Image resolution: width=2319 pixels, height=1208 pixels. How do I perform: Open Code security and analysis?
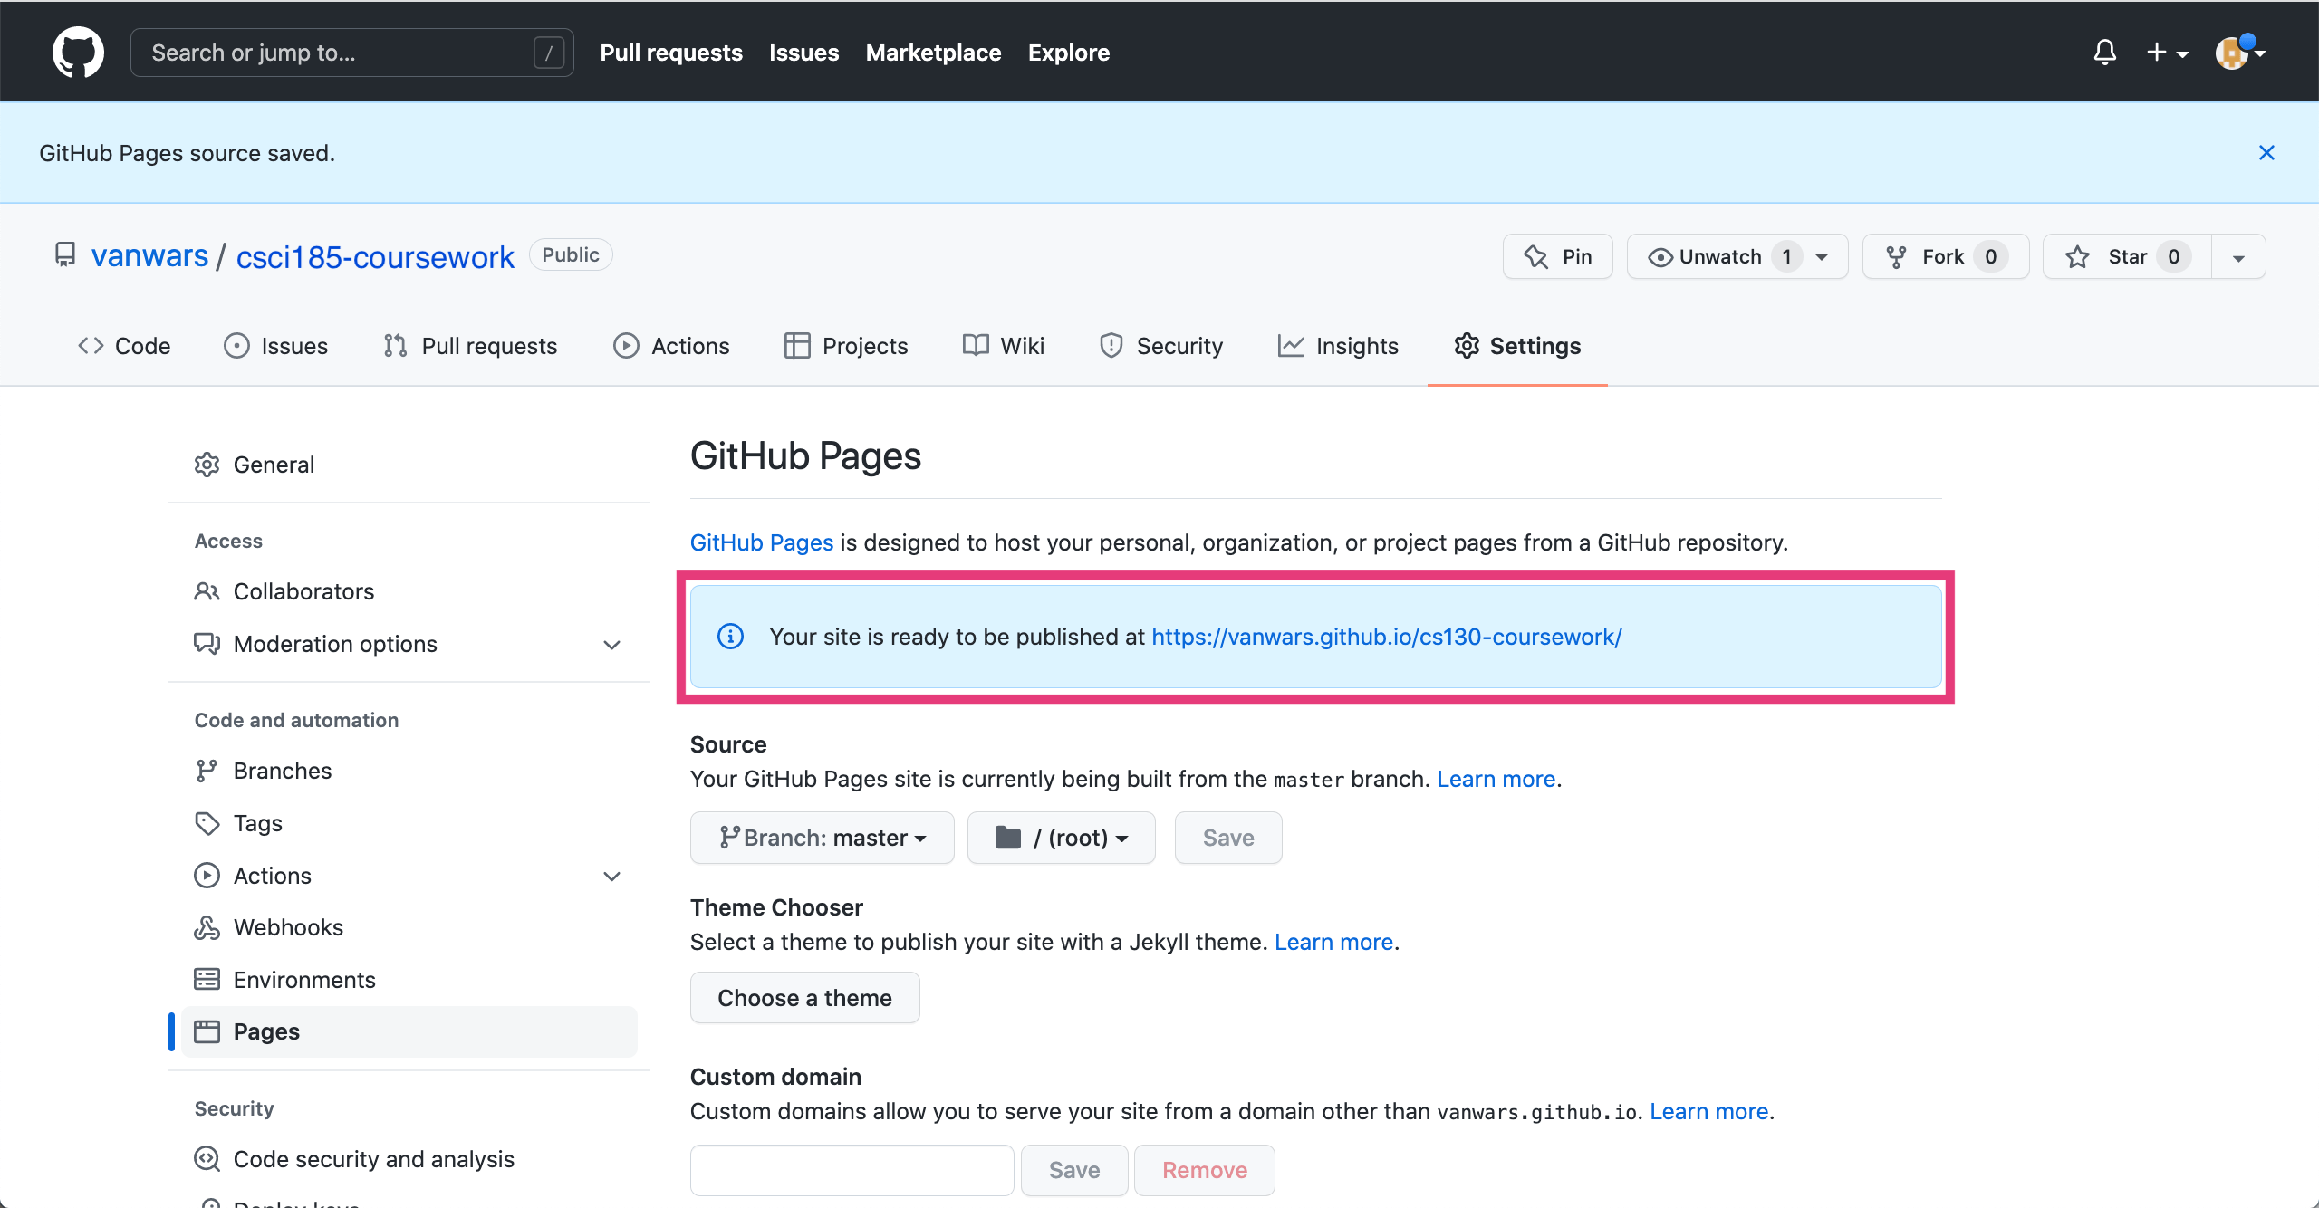[373, 1158]
